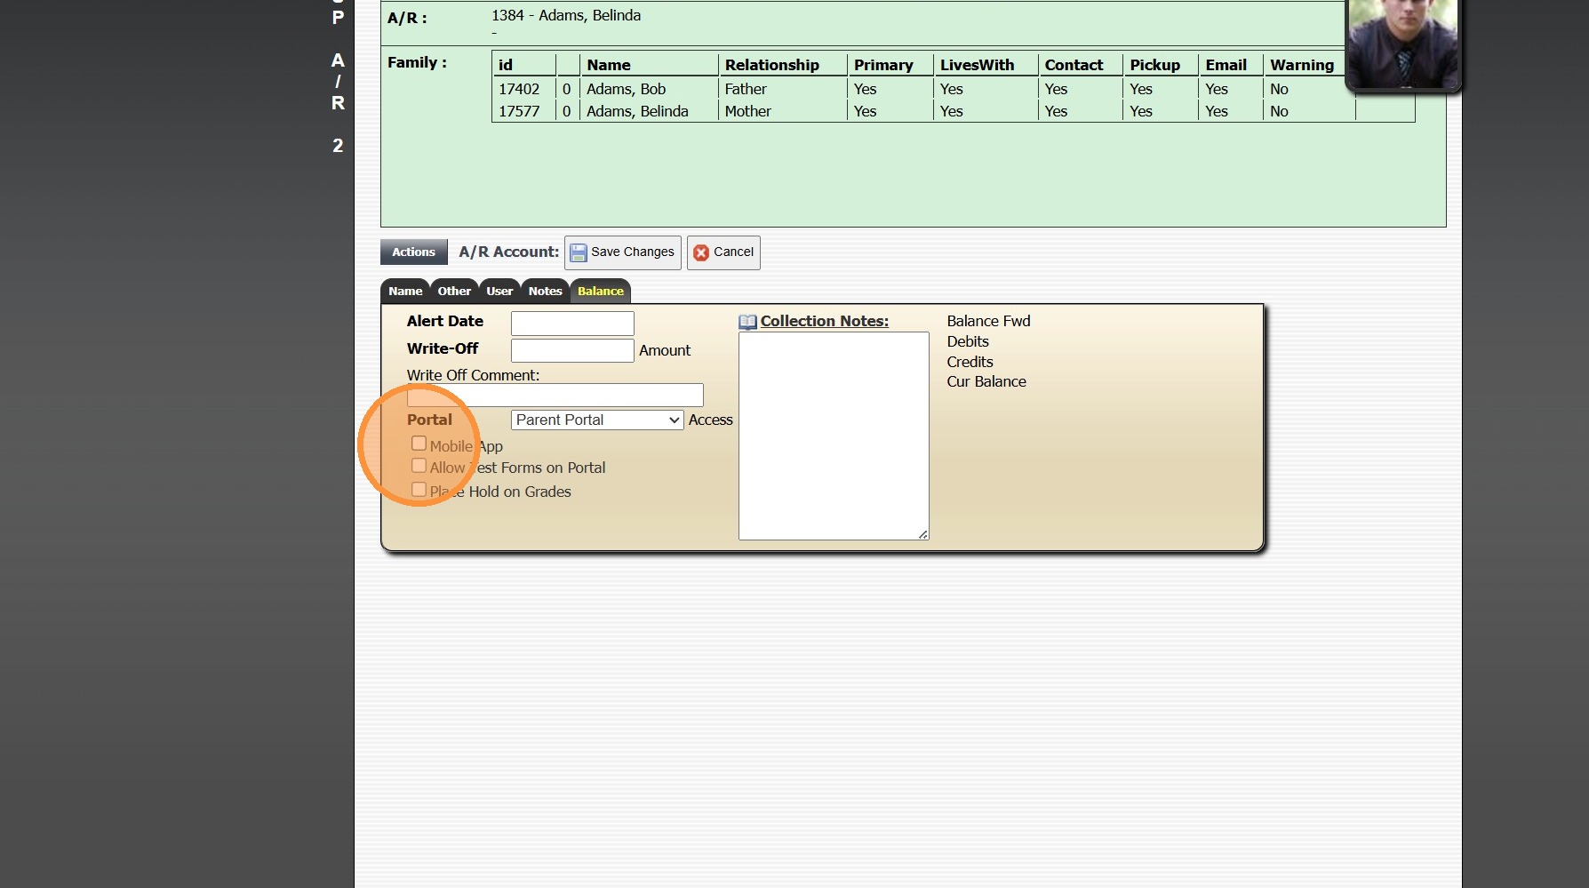Image resolution: width=1589 pixels, height=888 pixels.
Task: Click the Debits label
Action: click(x=968, y=341)
